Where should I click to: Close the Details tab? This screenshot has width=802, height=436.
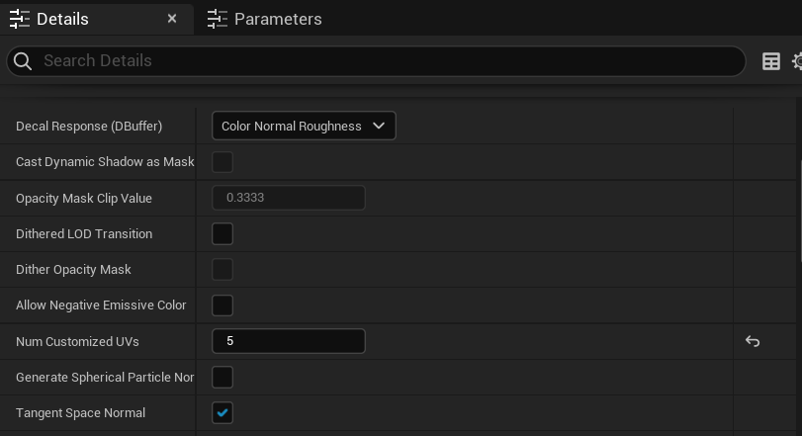coord(172,19)
